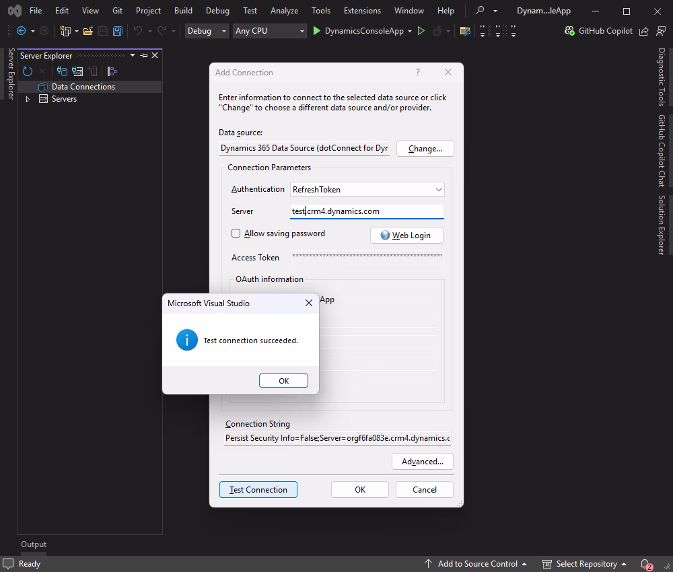Click the status bar rectangle icon beside Ready
This screenshot has height=572, width=673.
click(8, 563)
